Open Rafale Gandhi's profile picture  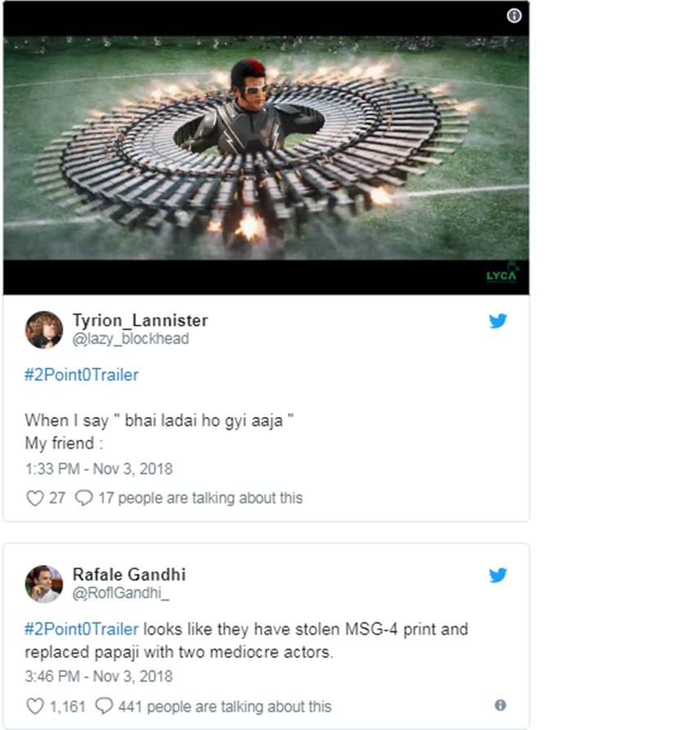[x=44, y=584]
